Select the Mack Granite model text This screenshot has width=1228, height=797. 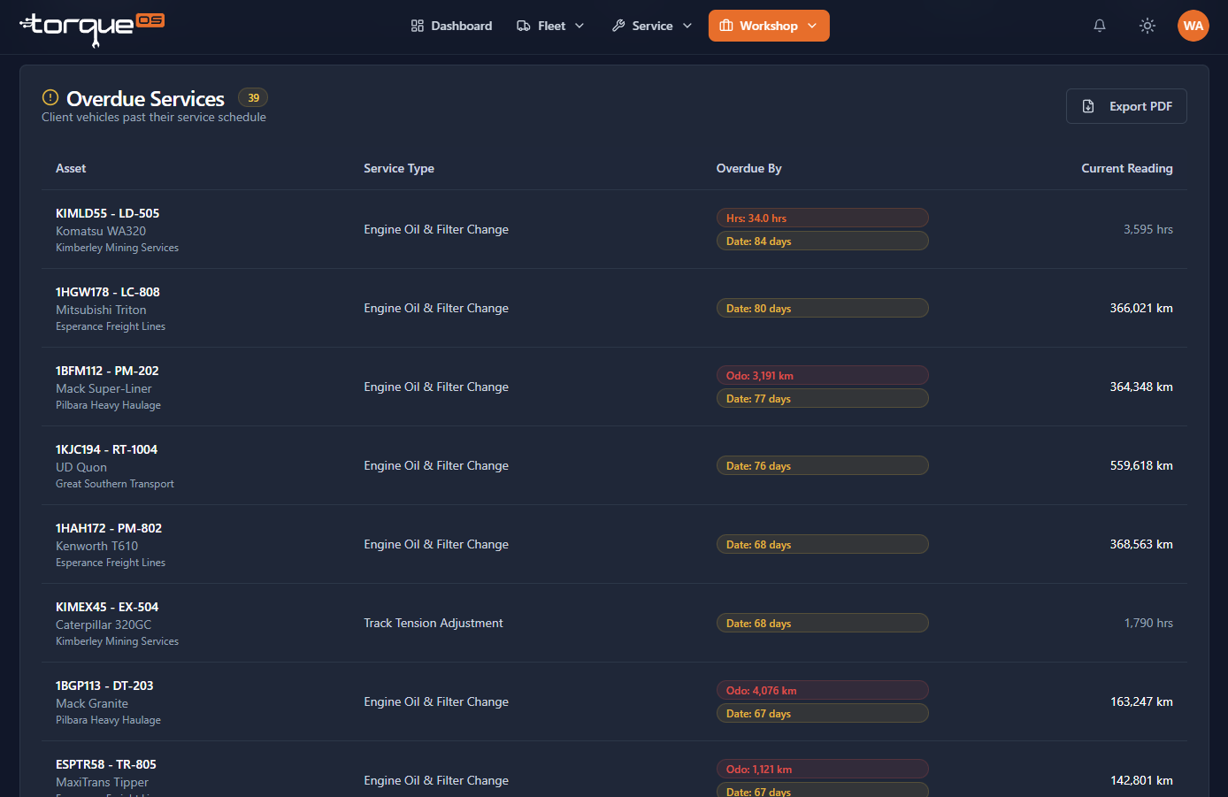coord(92,703)
